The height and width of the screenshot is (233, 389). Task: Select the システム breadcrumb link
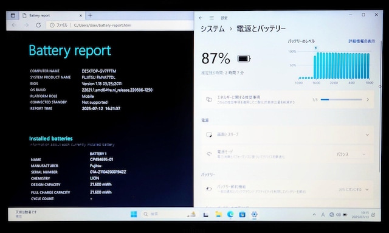[x=213, y=29]
